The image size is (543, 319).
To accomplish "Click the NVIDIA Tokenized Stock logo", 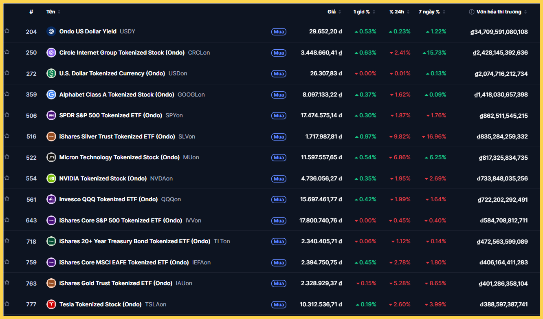I will tap(51, 178).
